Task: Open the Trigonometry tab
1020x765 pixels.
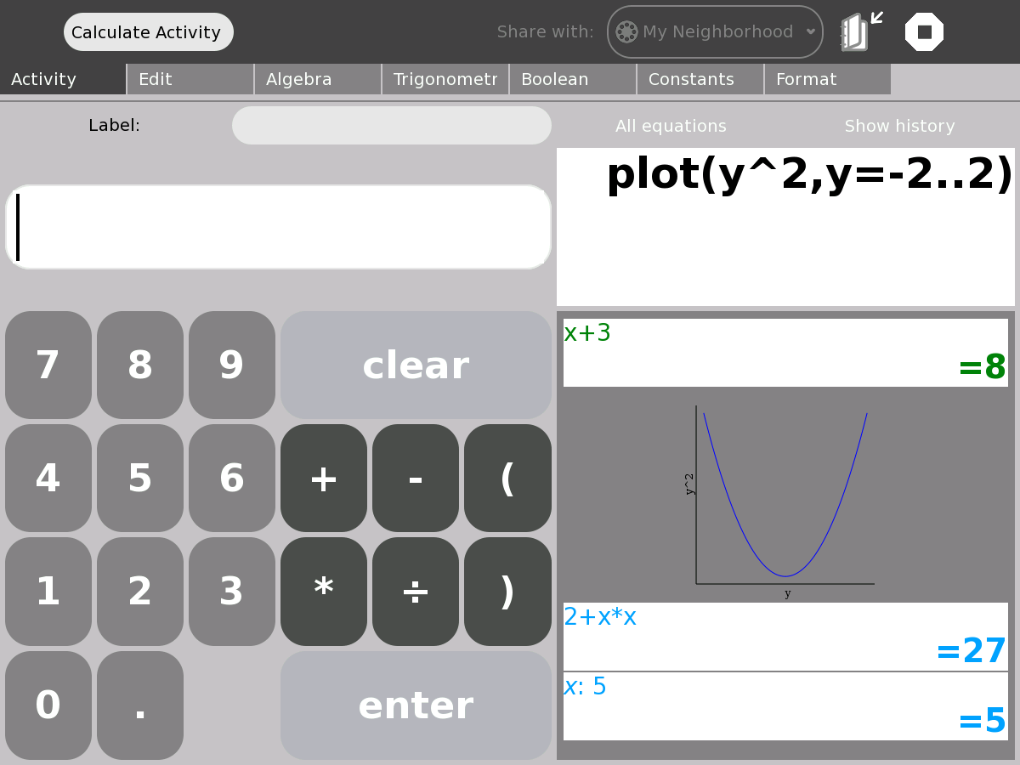Action: [445, 80]
